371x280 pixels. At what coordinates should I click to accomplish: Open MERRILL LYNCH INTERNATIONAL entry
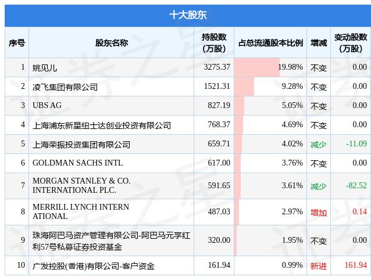pyautogui.click(x=81, y=211)
